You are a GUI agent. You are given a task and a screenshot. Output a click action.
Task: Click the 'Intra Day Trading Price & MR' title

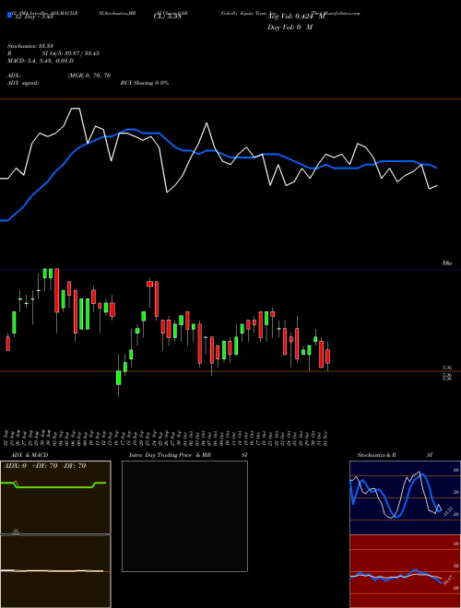pyautogui.click(x=170, y=454)
